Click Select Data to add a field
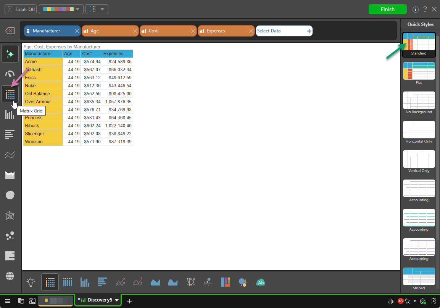Image resolution: width=440 pixels, height=308 pixels. tap(284, 31)
